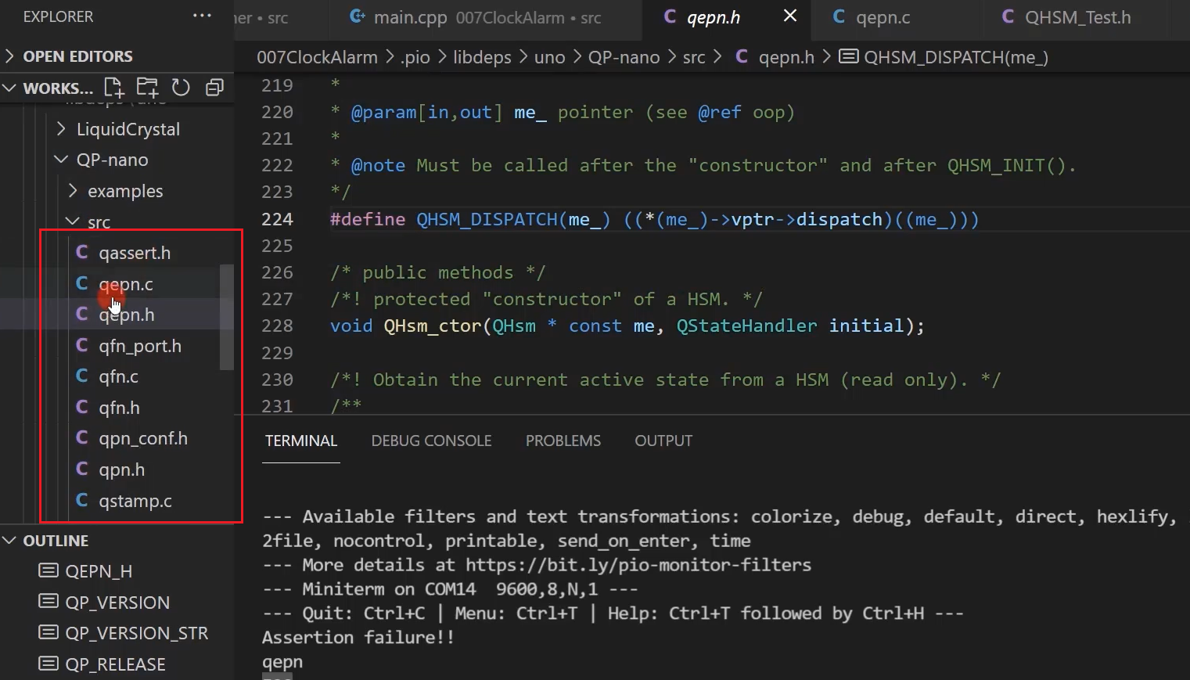Image resolution: width=1190 pixels, height=680 pixels.
Task: Open qpn.h file
Action: pos(121,470)
